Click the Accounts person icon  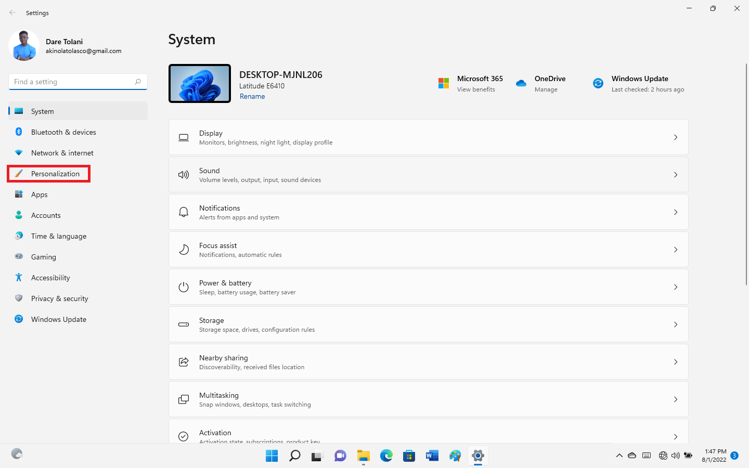19,215
